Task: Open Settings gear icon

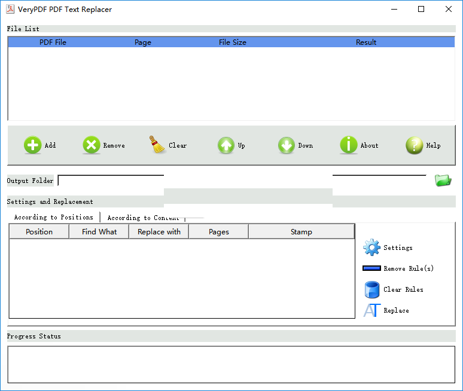Action: 371,248
